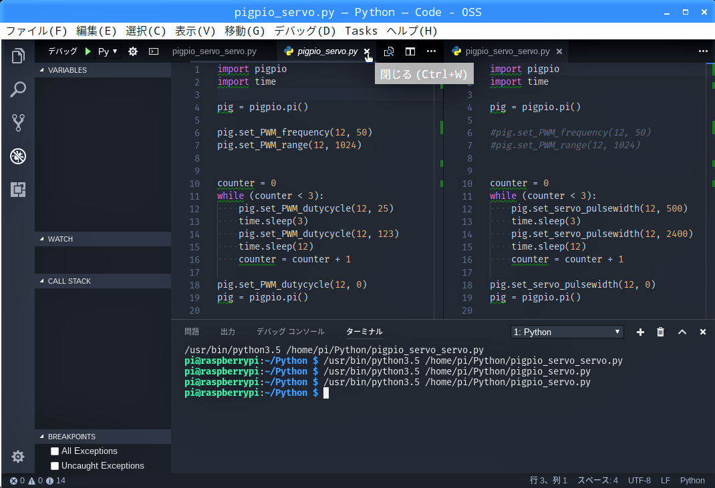Change language mode via Python in status bar
715x488 pixels.
pos(692,481)
